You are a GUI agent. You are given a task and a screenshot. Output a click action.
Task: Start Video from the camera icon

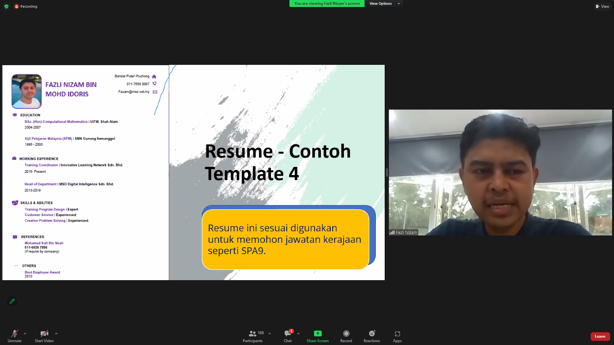(x=44, y=336)
